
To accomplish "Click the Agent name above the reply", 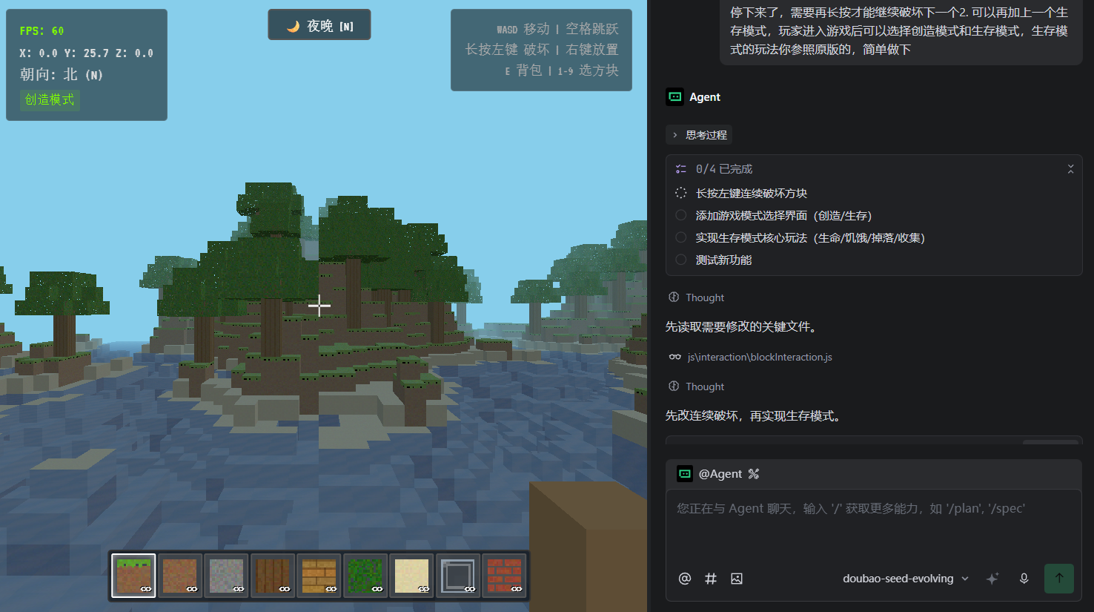I will 705,97.
